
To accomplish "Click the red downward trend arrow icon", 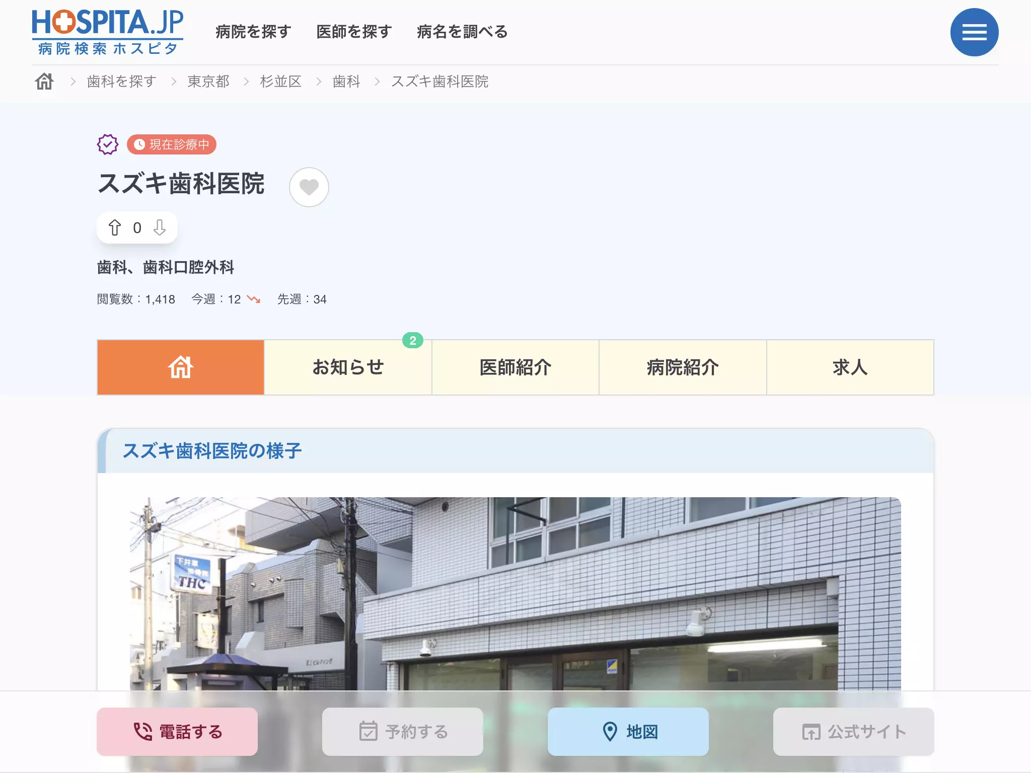I will 254,299.
